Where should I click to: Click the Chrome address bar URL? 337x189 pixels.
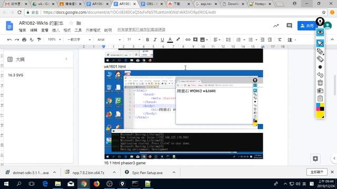point(130,12)
